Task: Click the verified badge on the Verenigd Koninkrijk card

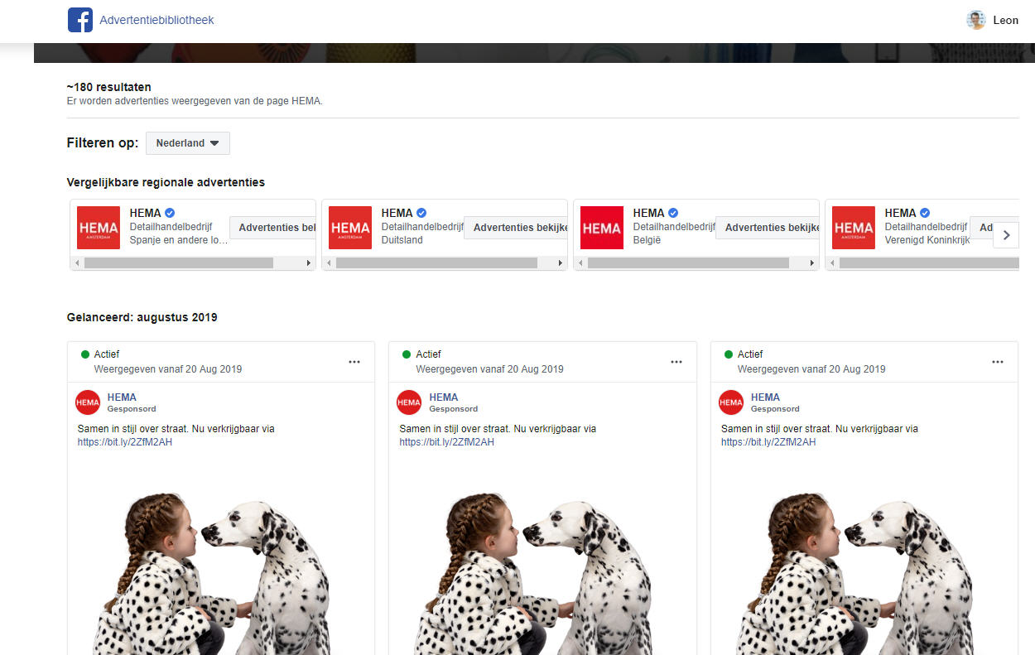Action: pos(925,213)
